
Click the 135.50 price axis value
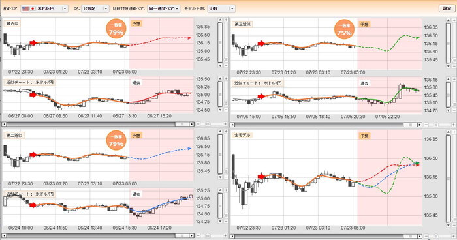coord(202,79)
